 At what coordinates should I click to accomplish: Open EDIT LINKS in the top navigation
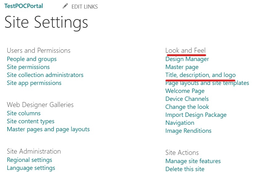pyautogui.click(x=84, y=6)
